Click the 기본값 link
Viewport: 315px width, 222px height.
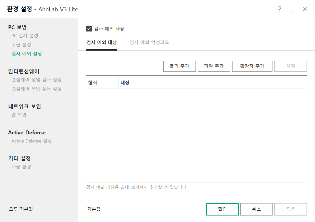point(94,209)
